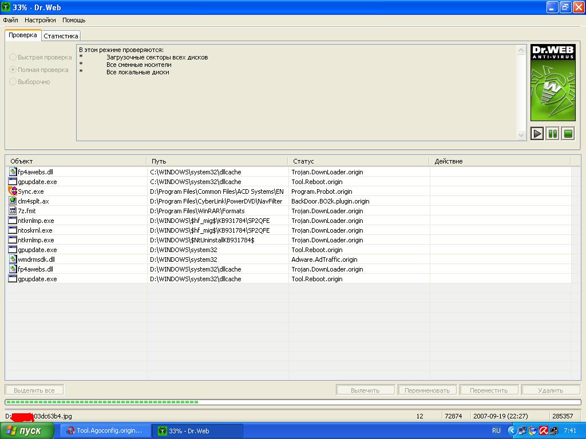Sort by the Действие column header
The image size is (586, 439).
tap(500, 161)
